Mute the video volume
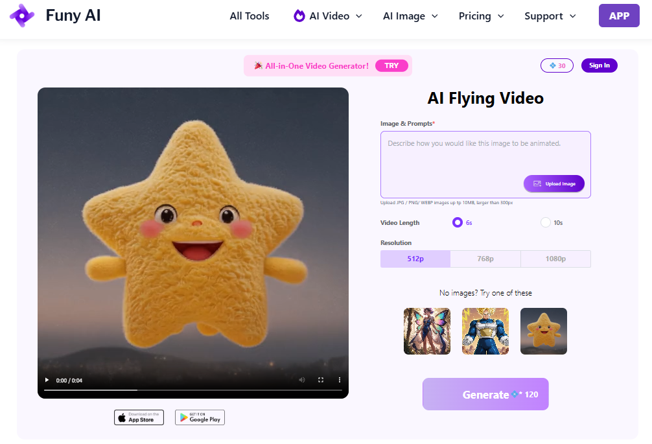Image resolution: width=652 pixels, height=444 pixels. pyautogui.click(x=302, y=380)
